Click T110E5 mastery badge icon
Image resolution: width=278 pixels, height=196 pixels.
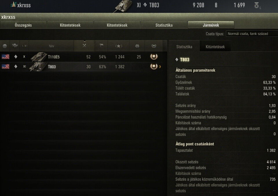click(154, 57)
